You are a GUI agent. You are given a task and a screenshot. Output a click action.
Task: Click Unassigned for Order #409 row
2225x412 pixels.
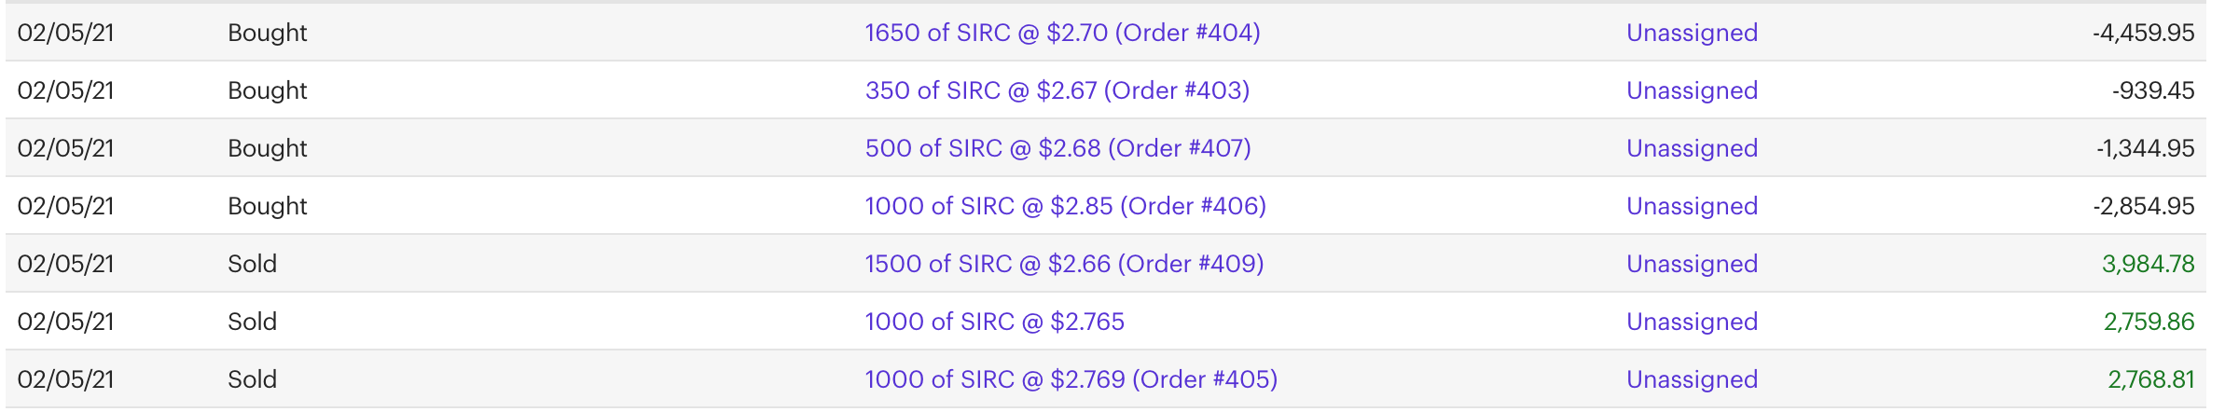[1692, 264]
